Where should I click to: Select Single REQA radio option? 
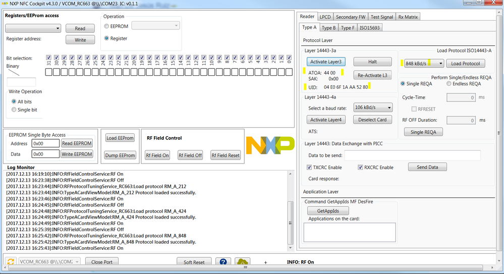click(403, 84)
